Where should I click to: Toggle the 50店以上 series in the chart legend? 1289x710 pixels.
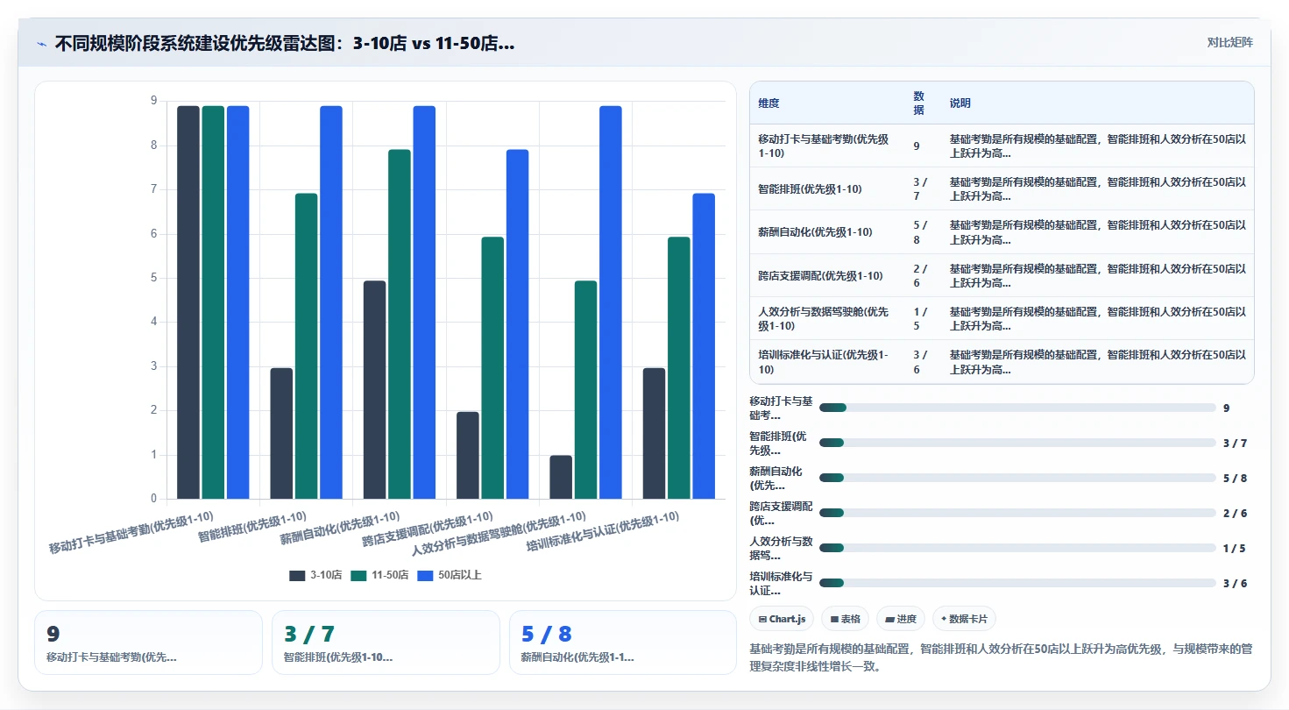click(x=450, y=576)
